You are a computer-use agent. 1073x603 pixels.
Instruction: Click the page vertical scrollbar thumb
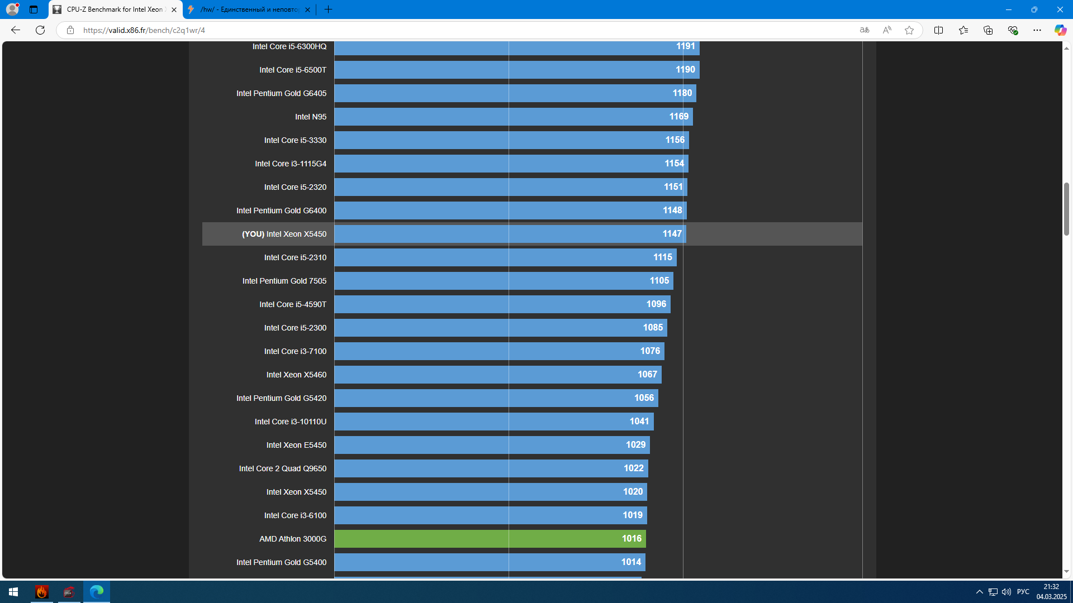(1066, 209)
